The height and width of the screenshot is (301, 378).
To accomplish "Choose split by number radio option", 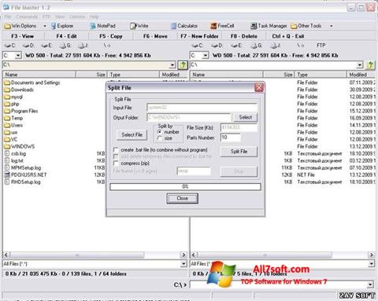I will (x=159, y=132).
